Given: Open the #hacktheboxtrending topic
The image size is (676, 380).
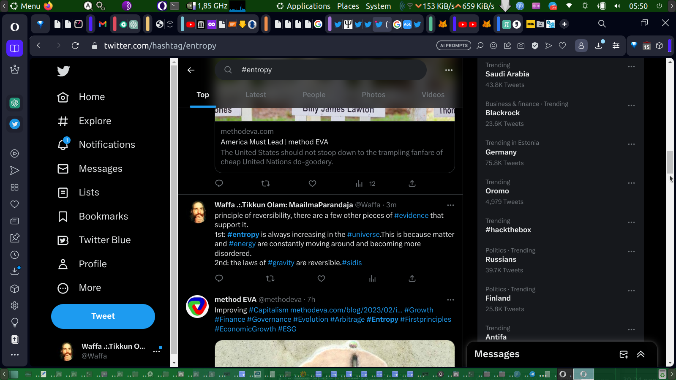Looking at the screenshot, I should 508,230.
